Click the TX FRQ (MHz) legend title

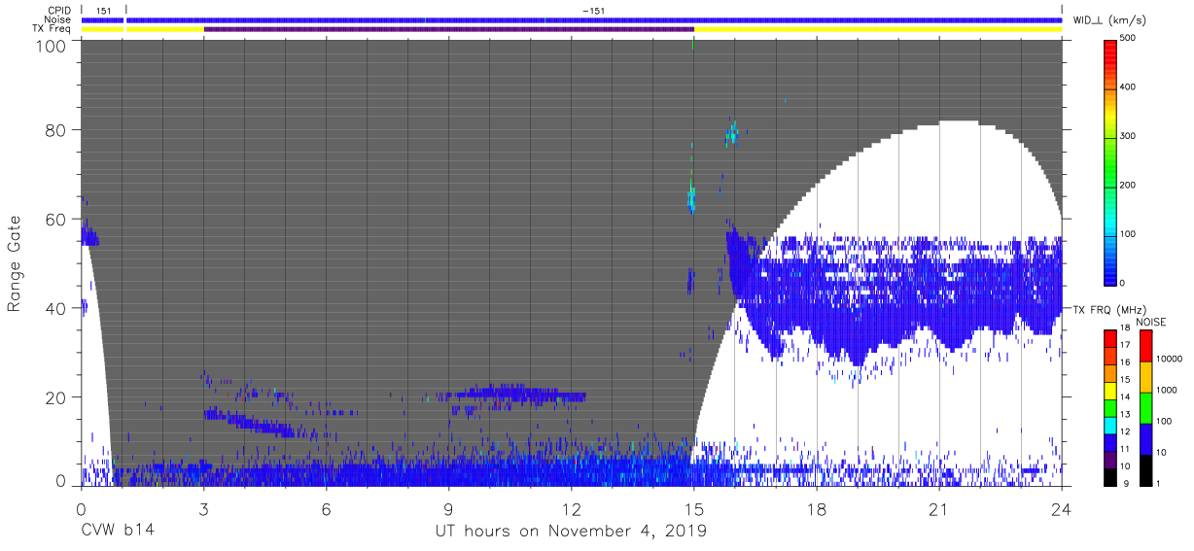click(x=1111, y=310)
